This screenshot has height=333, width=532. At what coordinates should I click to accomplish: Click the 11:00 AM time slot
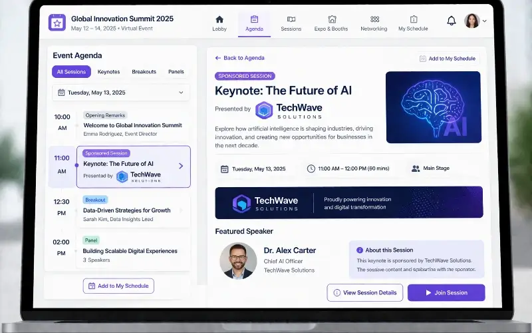pyautogui.click(x=62, y=165)
